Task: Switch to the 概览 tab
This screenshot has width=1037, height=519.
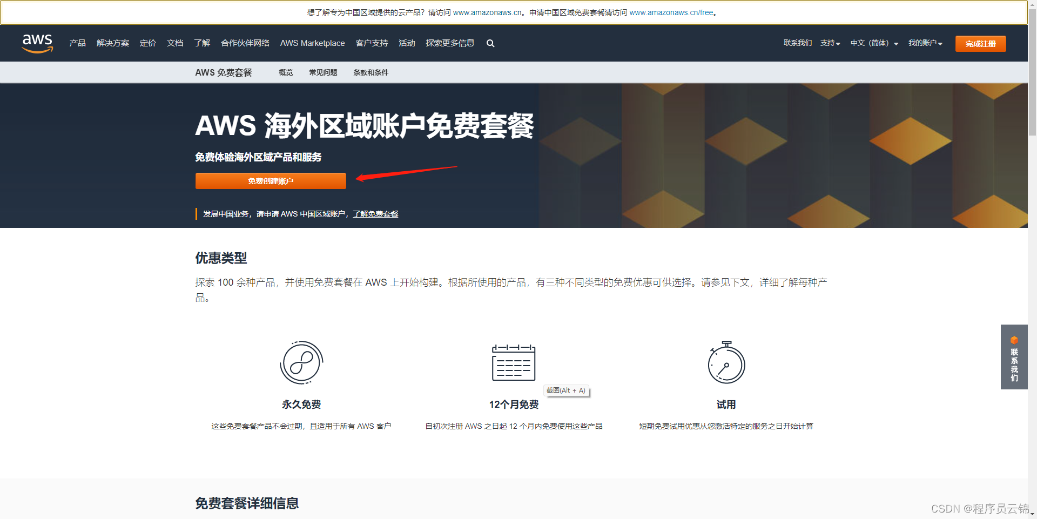Action: pos(286,72)
